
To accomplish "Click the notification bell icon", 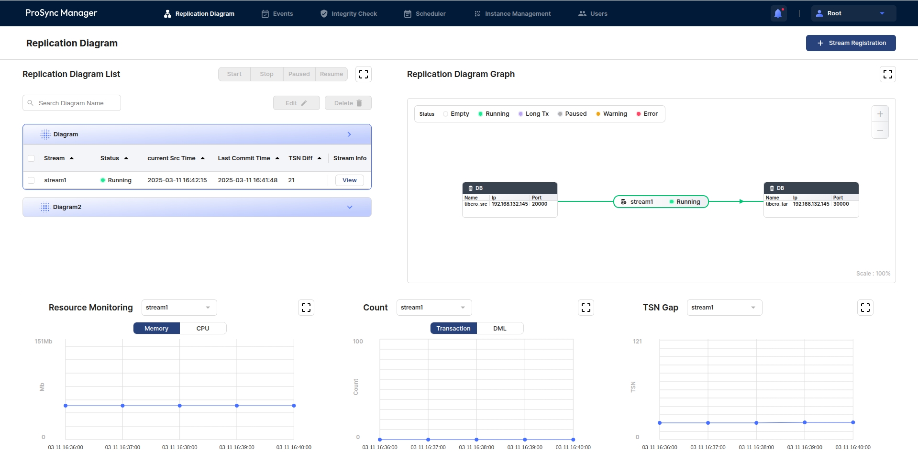I will click(778, 13).
